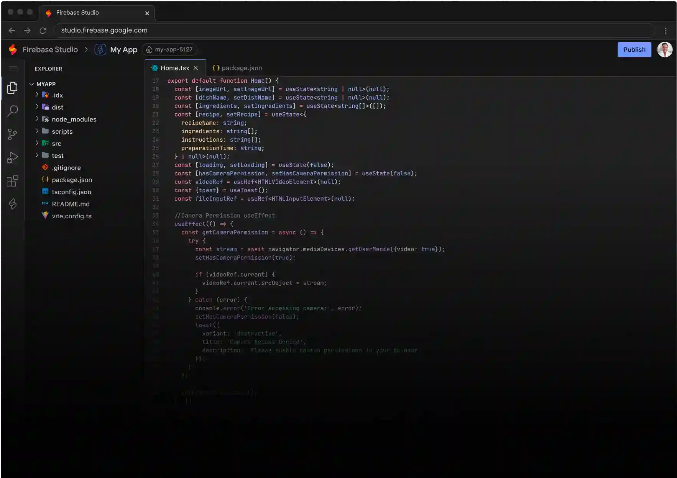Click the Publish button
The width and height of the screenshot is (677, 478).
(x=634, y=49)
